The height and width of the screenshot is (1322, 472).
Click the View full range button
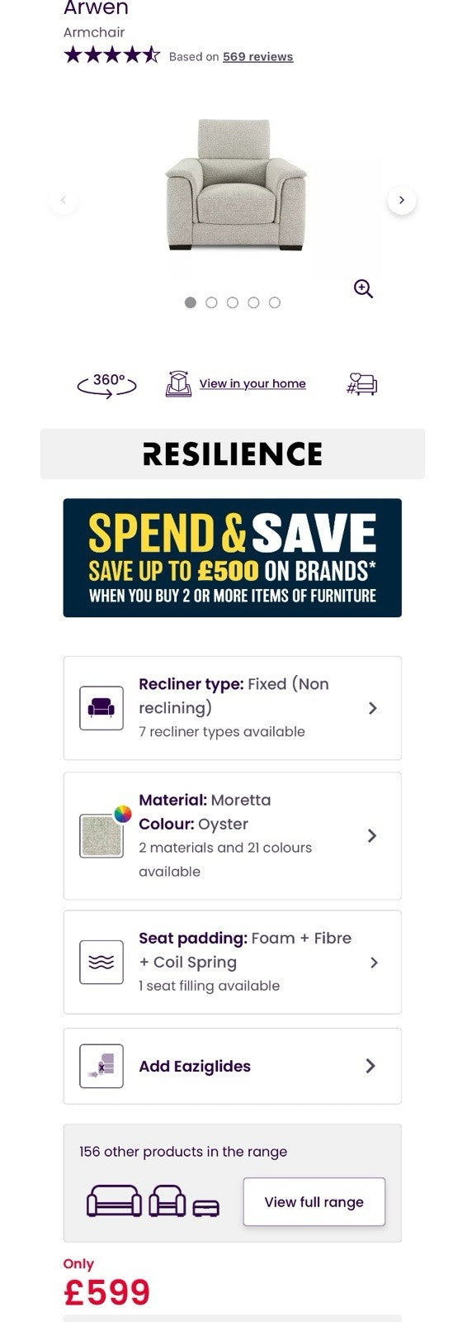pyautogui.click(x=314, y=1202)
